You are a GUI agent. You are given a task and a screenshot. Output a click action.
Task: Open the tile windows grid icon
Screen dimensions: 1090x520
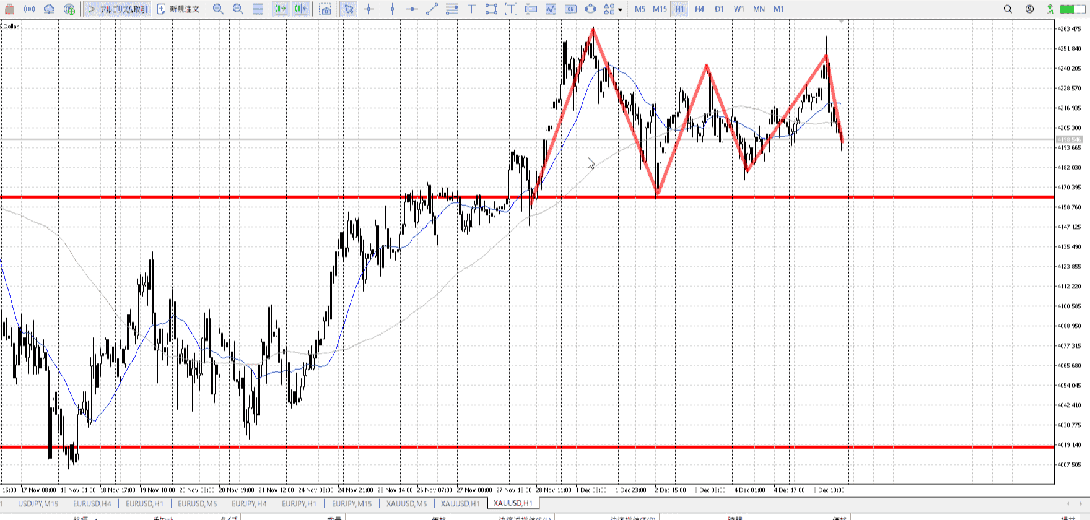tap(258, 9)
